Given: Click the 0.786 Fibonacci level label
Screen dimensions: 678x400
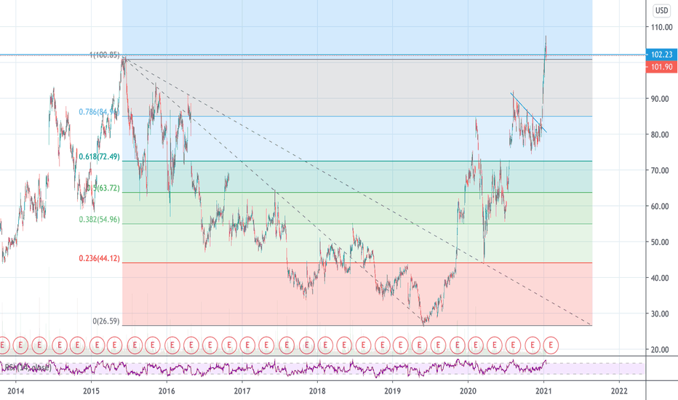Looking at the screenshot, I should (x=99, y=112).
